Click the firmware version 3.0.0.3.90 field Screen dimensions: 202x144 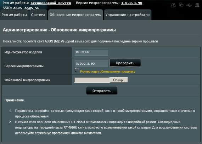coord(91,64)
